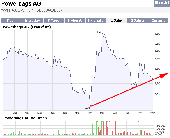
Task: Switch to the 3 Monate view
Action: pos(96,21)
